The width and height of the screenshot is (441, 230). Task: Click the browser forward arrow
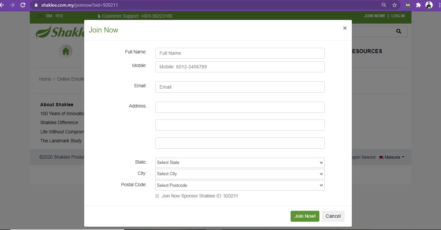[12, 5]
